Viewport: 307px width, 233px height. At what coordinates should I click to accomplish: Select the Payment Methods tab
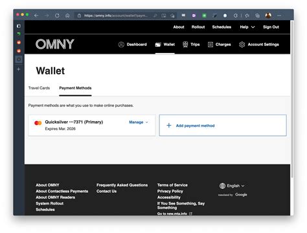[75, 88]
